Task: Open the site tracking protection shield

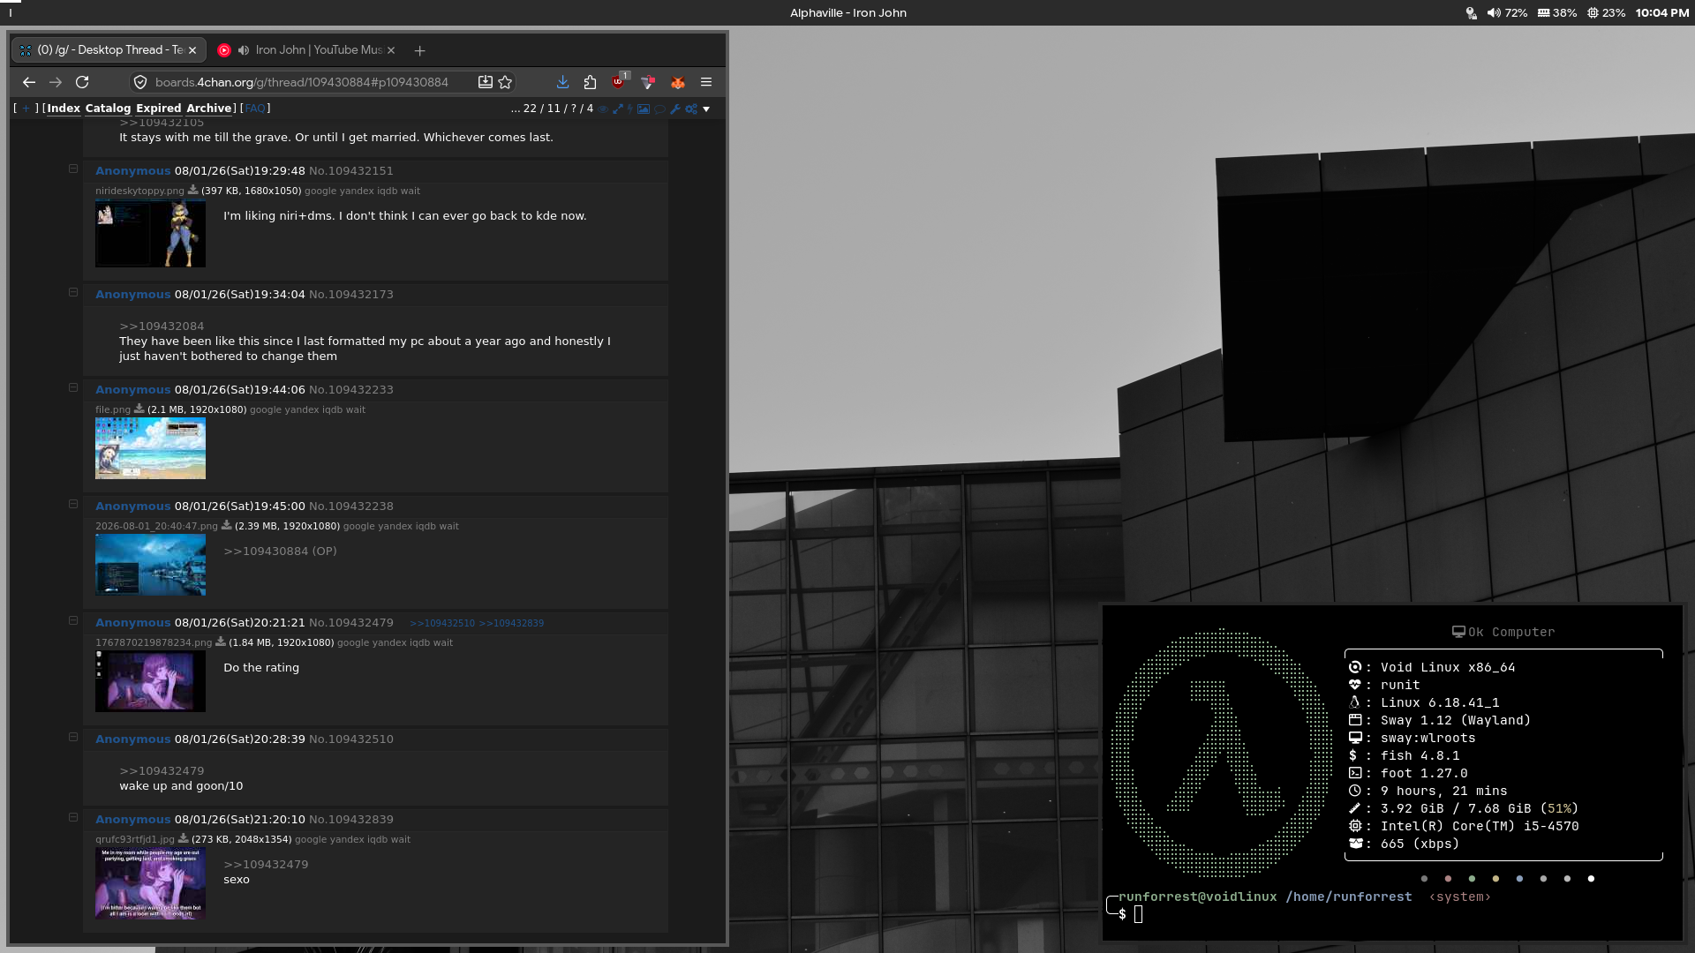Action: tap(139, 82)
